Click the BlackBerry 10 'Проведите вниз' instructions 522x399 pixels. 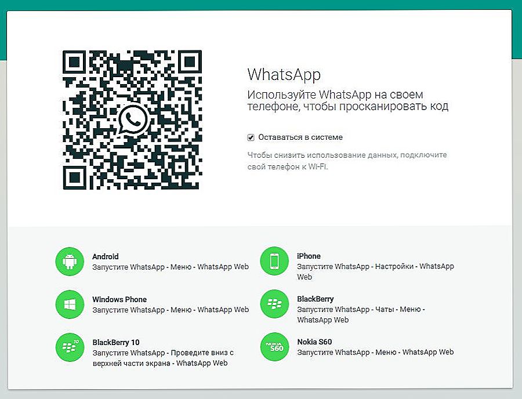pos(163,358)
